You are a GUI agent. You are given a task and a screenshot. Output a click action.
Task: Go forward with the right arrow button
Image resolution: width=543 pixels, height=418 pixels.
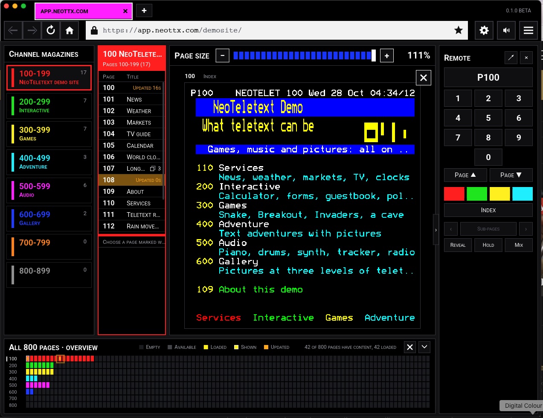[x=32, y=30]
